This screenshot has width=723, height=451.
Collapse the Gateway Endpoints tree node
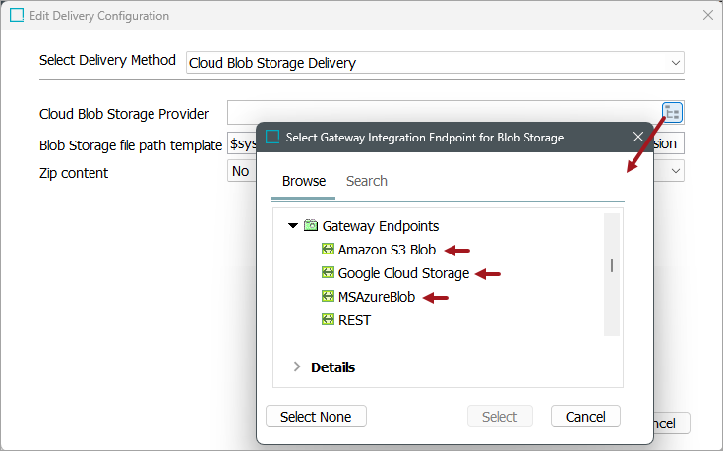(x=293, y=226)
